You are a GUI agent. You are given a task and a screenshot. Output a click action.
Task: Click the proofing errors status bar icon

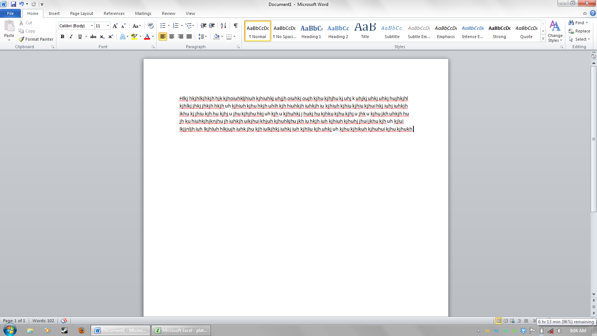[64, 321]
